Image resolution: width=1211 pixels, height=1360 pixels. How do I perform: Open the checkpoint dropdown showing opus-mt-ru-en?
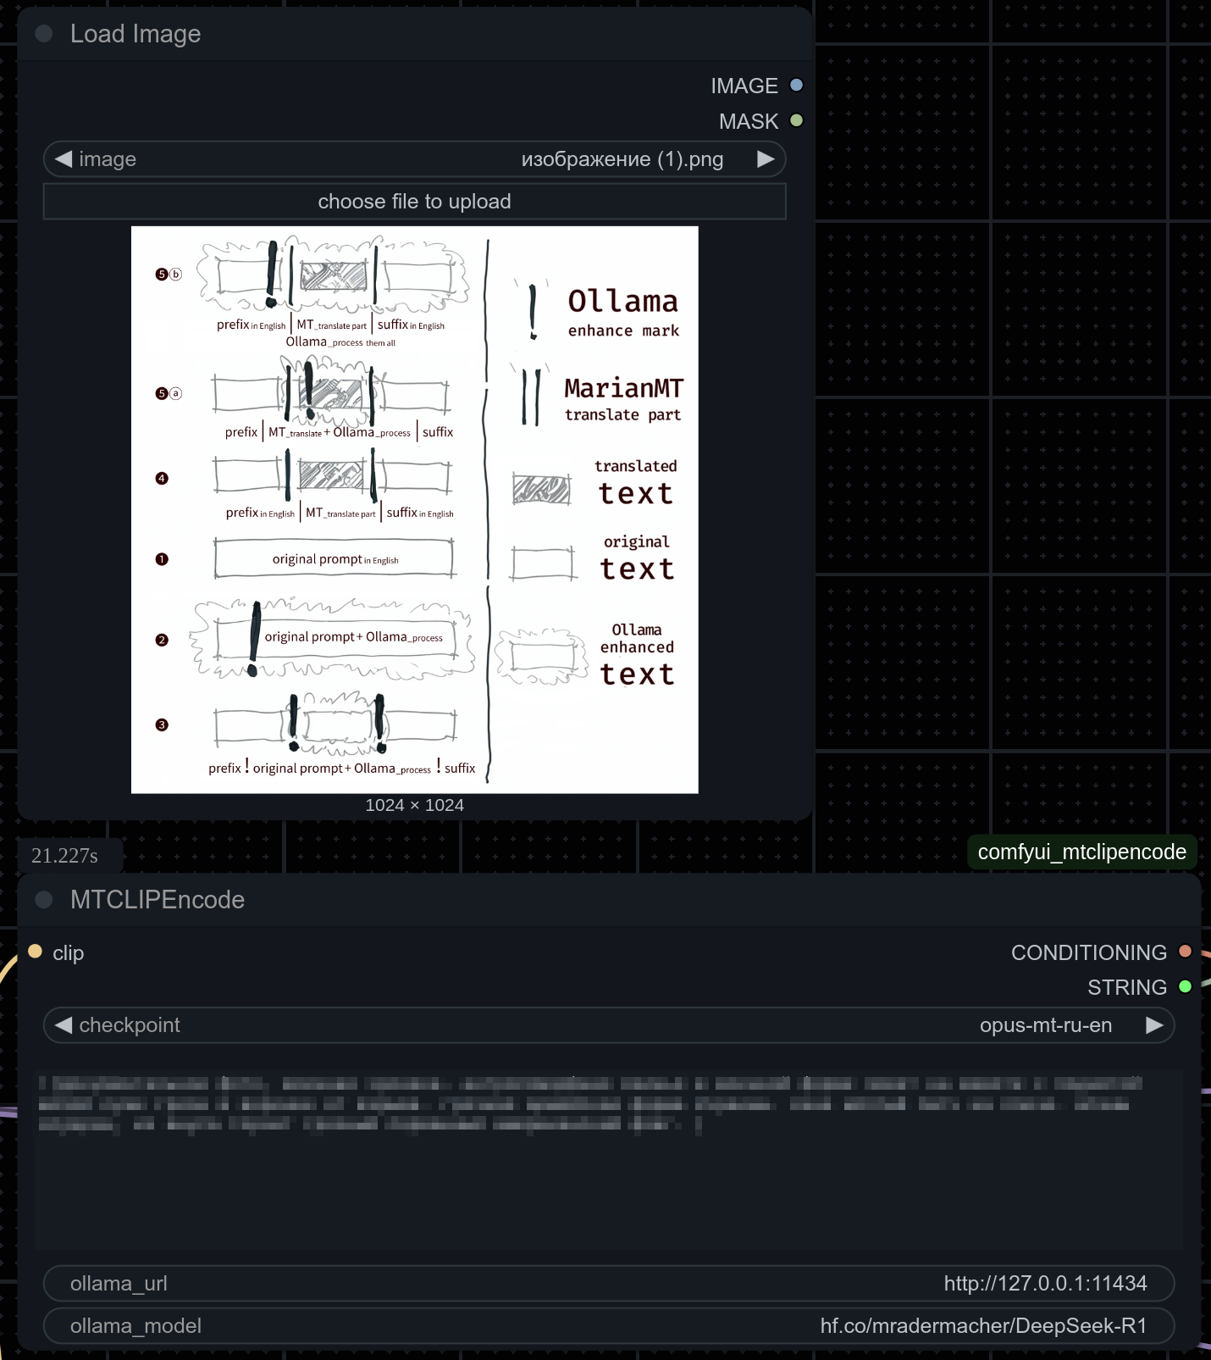pos(609,1025)
